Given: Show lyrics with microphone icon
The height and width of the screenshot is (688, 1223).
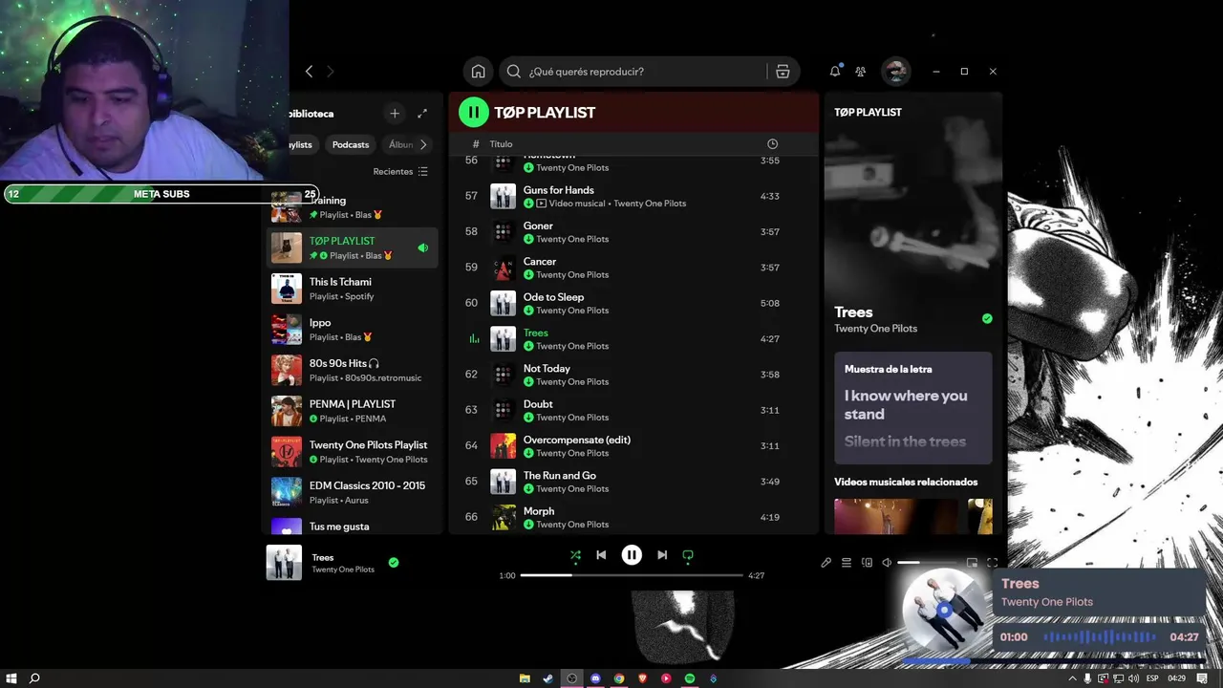Looking at the screenshot, I should coord(826,563).
